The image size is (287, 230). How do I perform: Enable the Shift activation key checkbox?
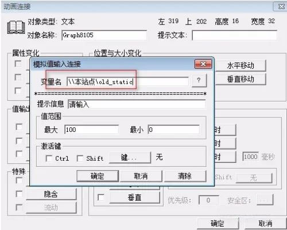tap(80, 158)
